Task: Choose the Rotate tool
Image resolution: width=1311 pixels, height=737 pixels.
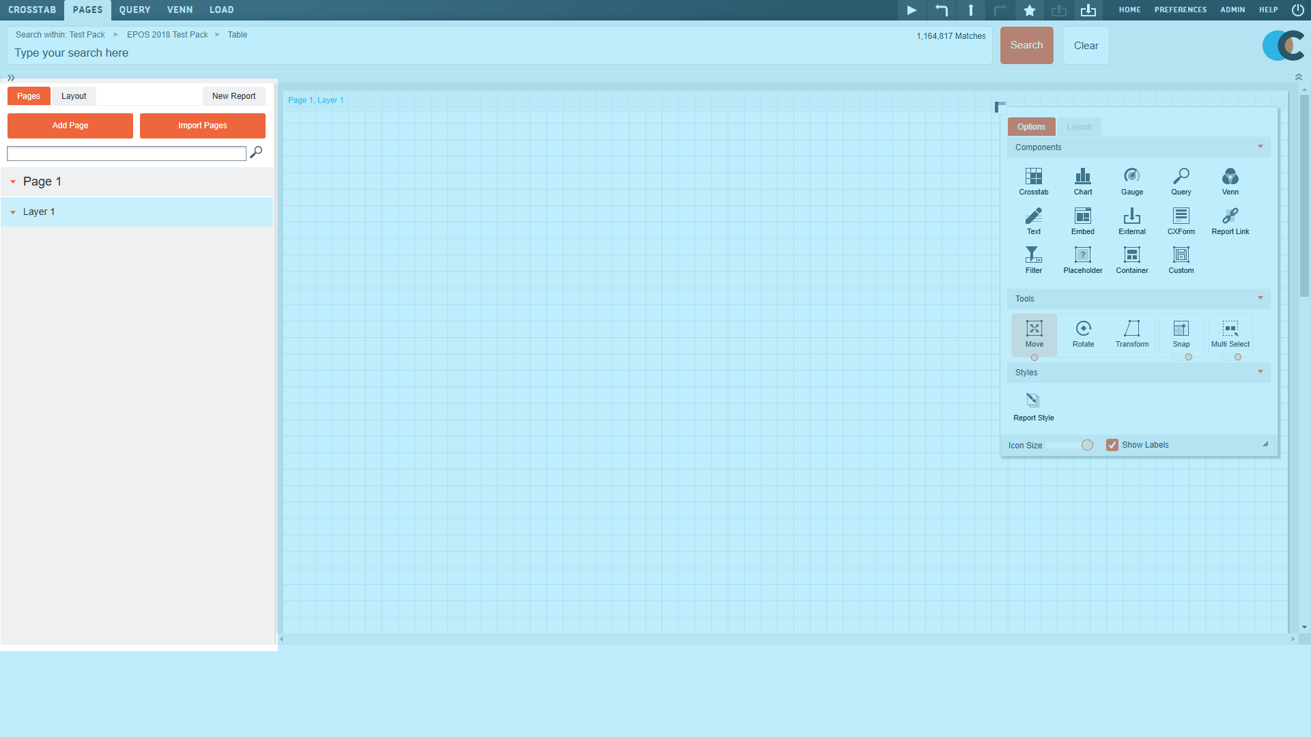Action: click(x=1083, y=333)
